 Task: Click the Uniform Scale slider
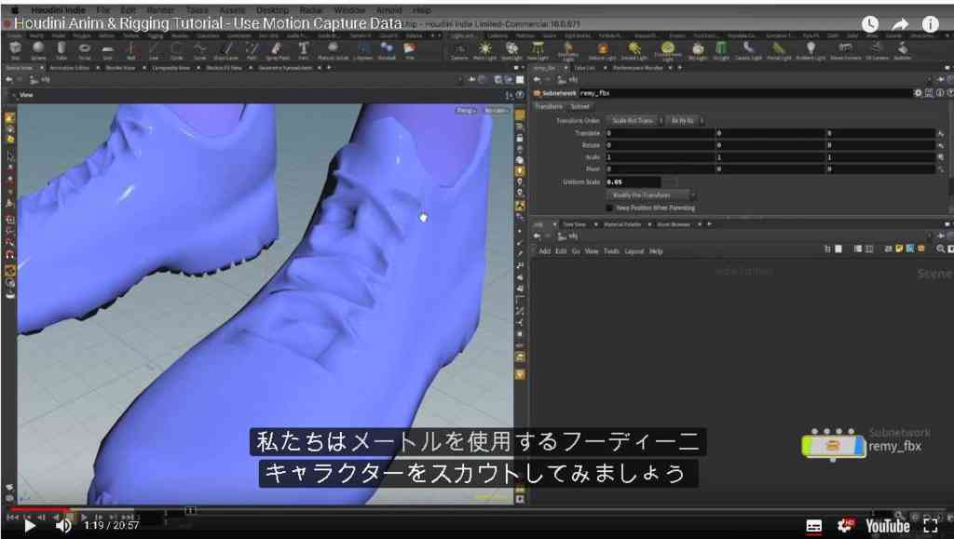(669, 182)
